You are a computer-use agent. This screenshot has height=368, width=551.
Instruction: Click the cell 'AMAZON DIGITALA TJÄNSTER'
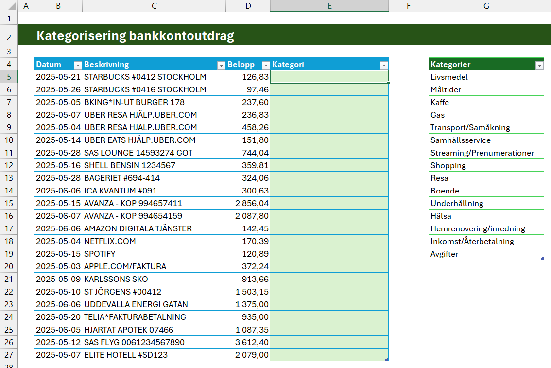(x=154, y=228)
